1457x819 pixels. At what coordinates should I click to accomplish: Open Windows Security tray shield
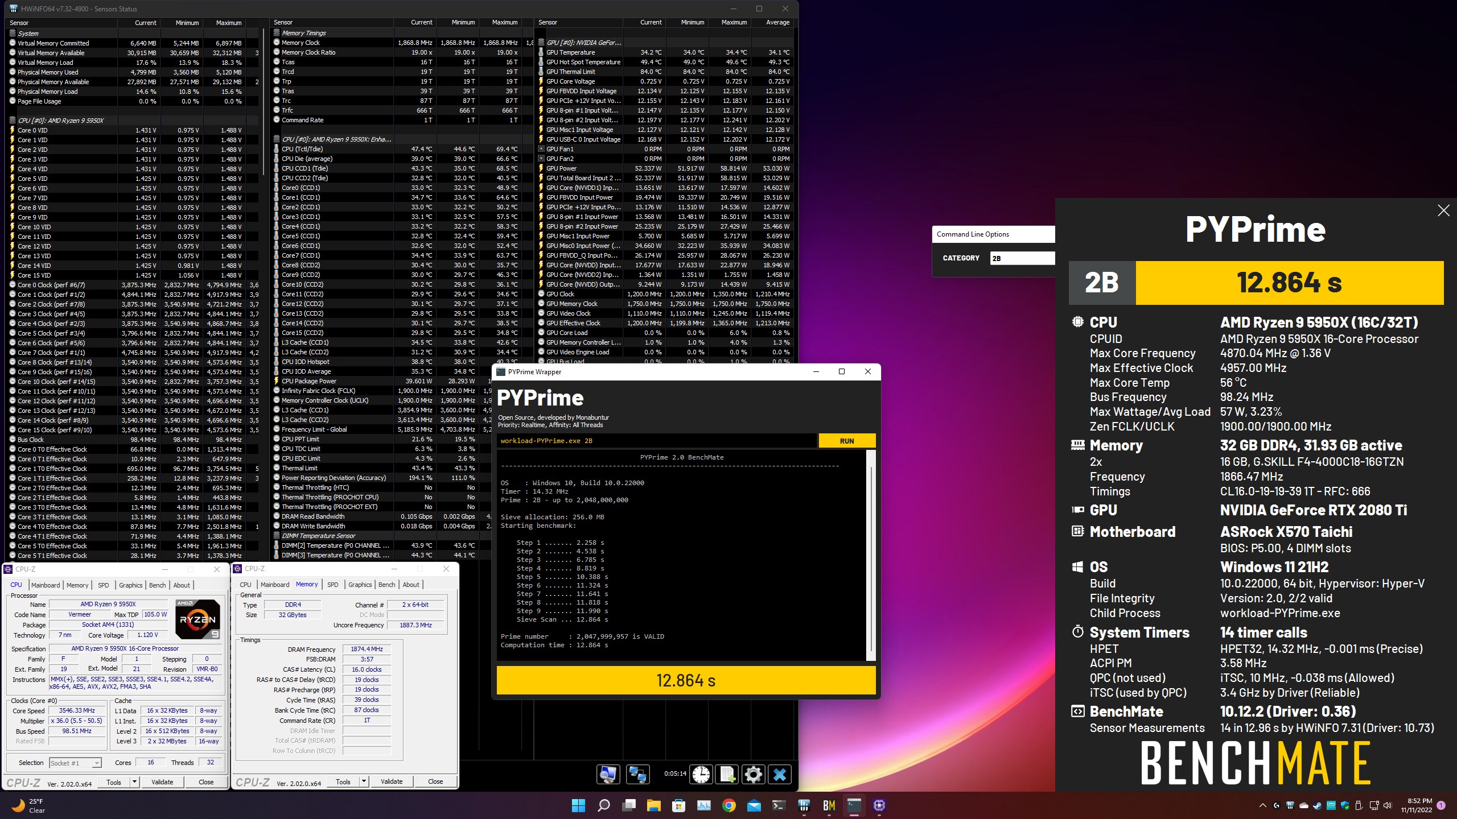point(1345,805)
